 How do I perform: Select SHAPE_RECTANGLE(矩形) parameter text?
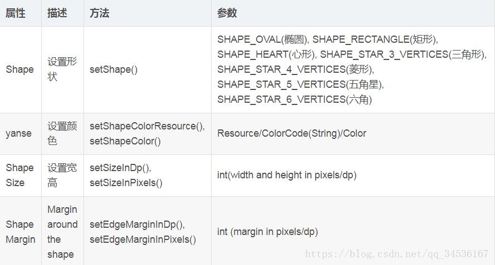coord(375,39)
